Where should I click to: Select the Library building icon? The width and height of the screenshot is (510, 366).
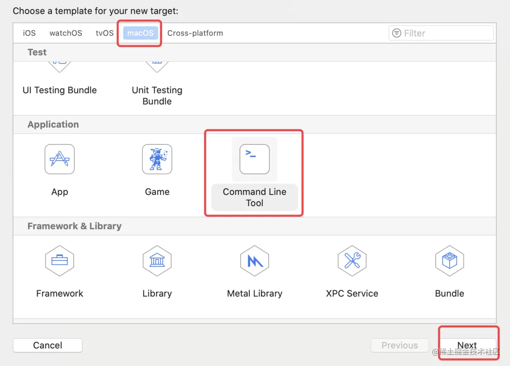pos(157,260)
